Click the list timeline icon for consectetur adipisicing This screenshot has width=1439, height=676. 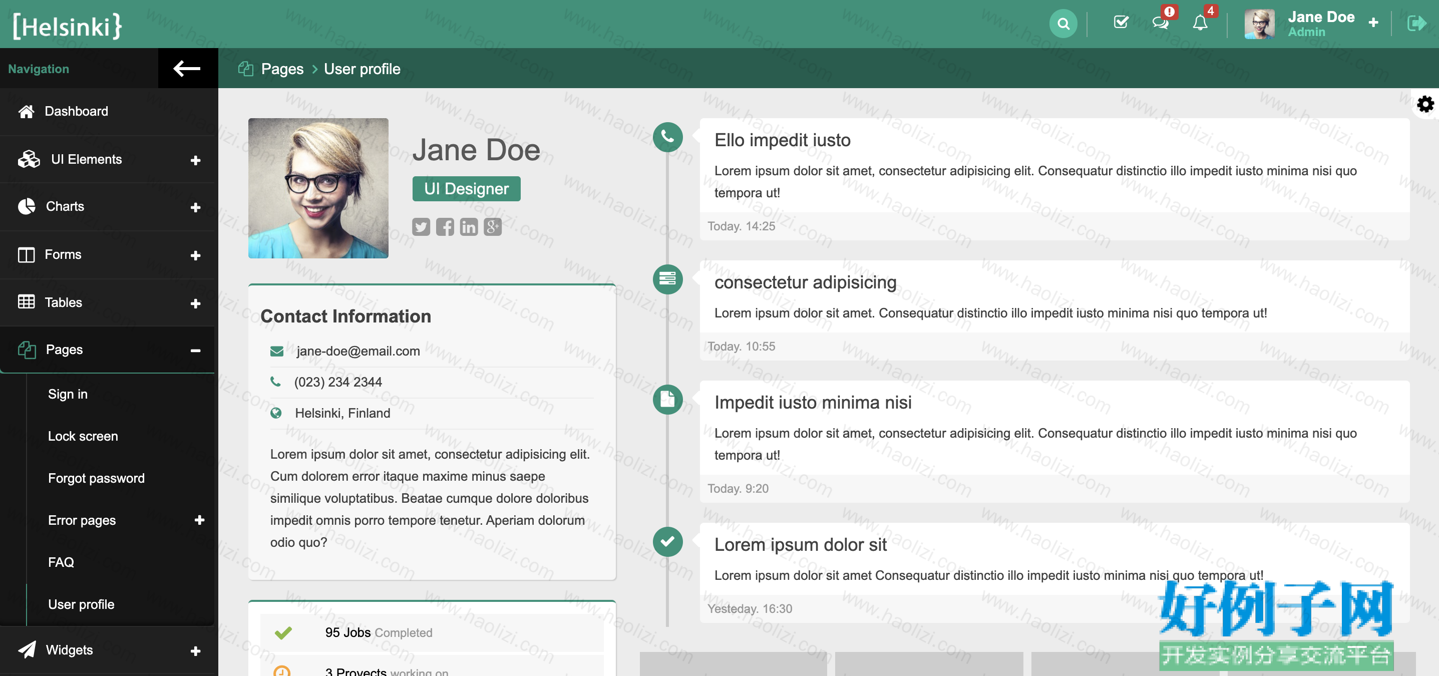click(x=667, y=279)
